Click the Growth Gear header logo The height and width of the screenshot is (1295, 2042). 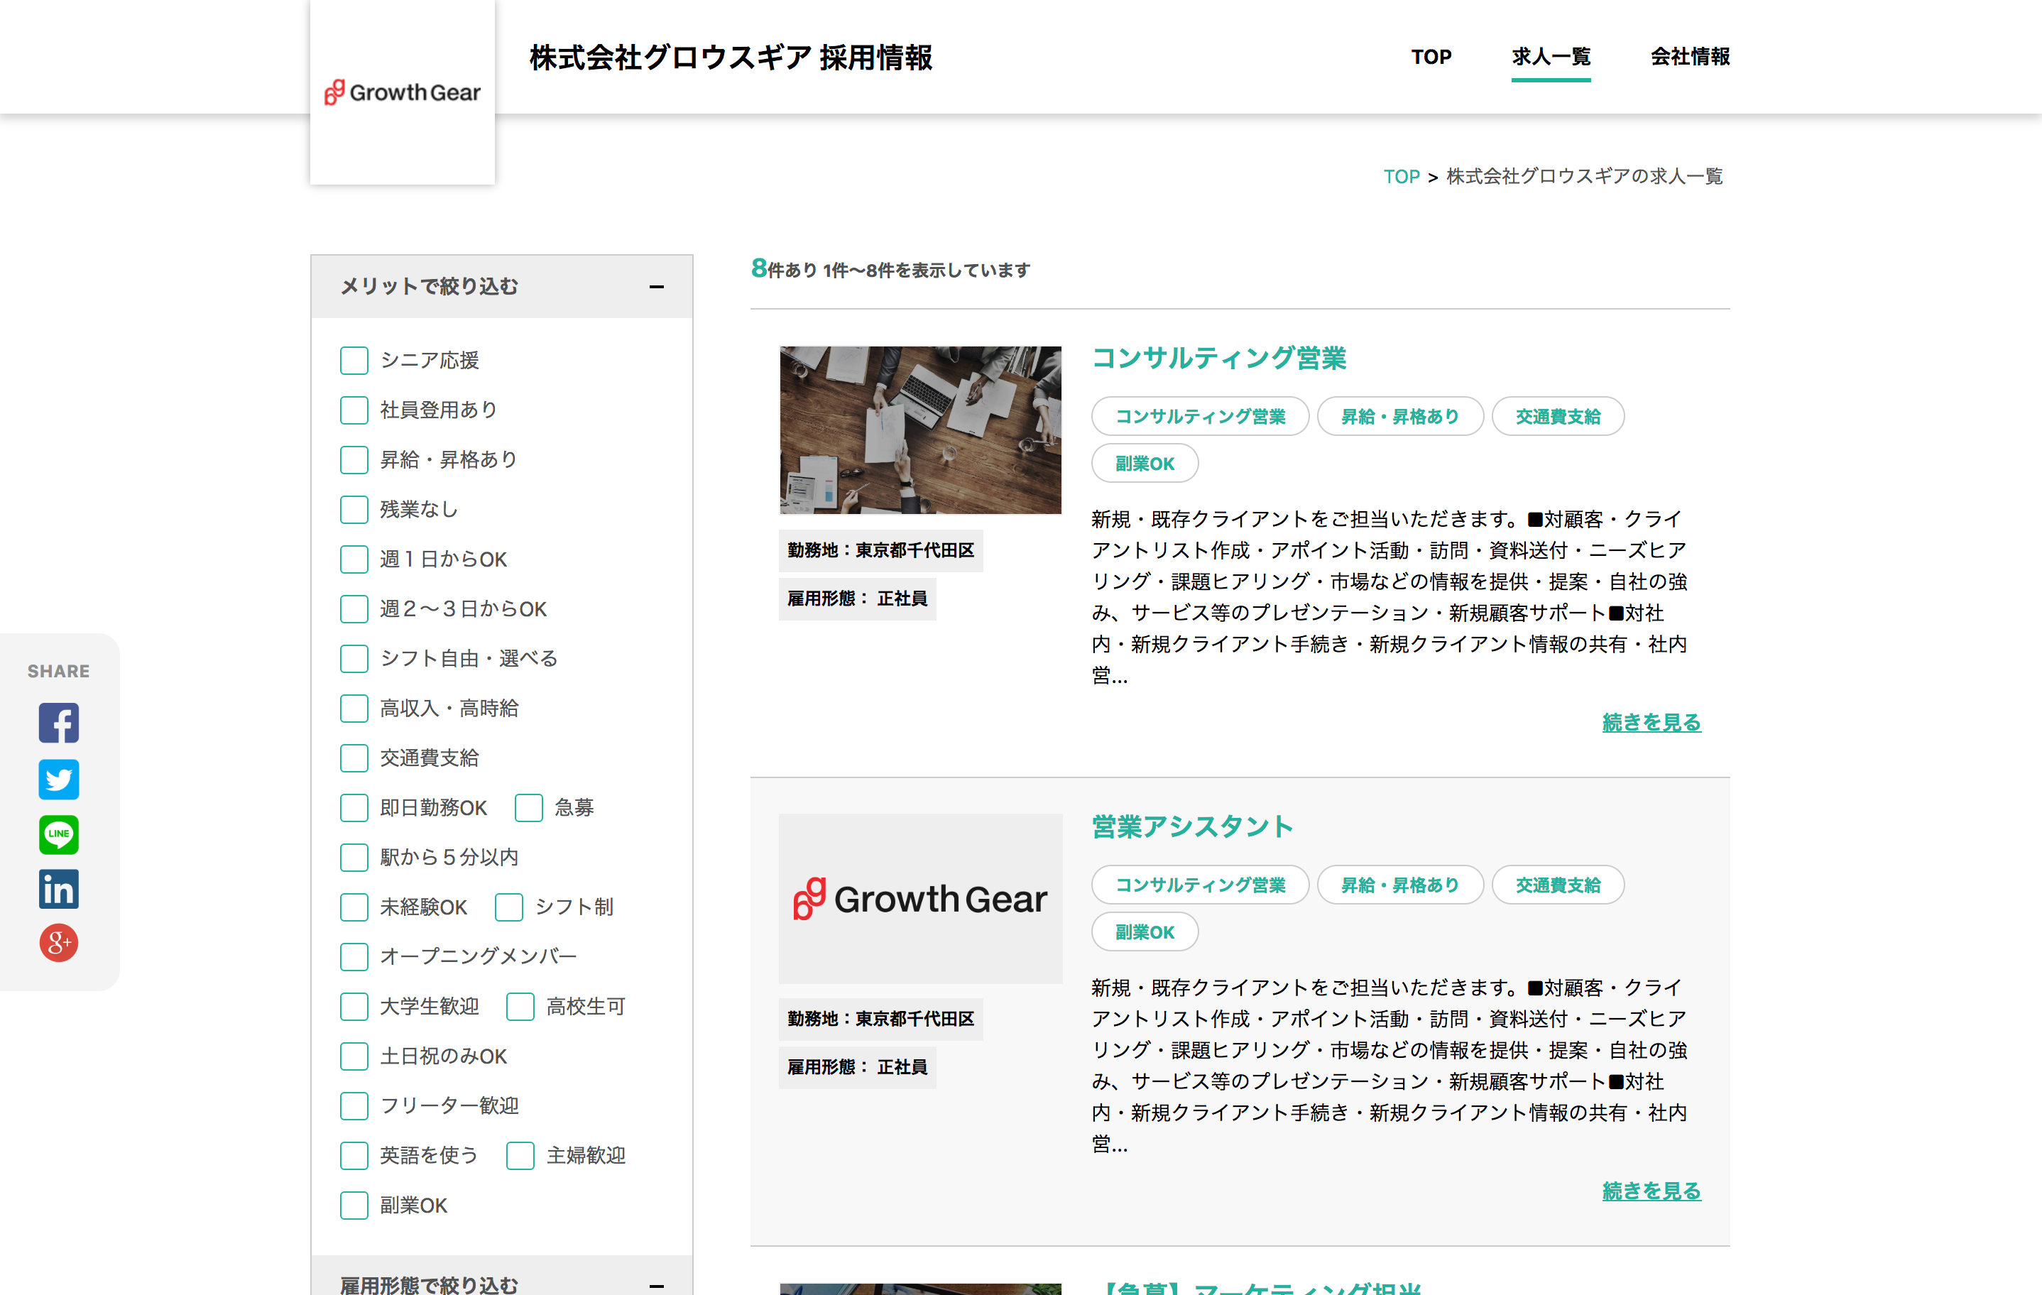coord(402,92)
